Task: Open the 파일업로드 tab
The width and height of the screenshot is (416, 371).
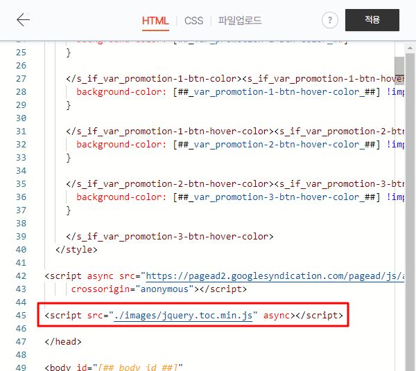Action: pos(240,21)
